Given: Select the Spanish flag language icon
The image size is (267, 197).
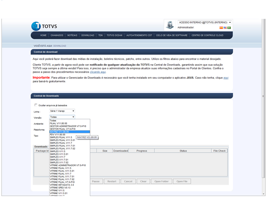Looking at the screenshot, I should tap(221, 28).
